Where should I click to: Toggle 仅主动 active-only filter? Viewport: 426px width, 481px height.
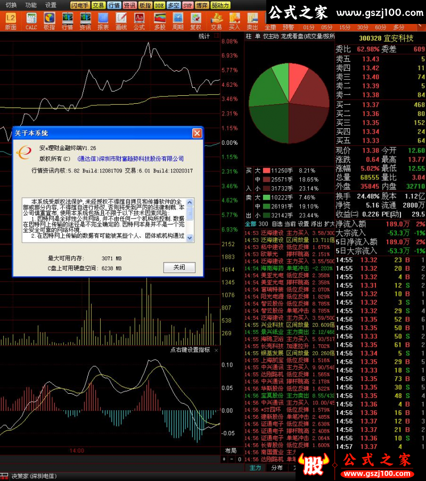click(x=271, y=36)
